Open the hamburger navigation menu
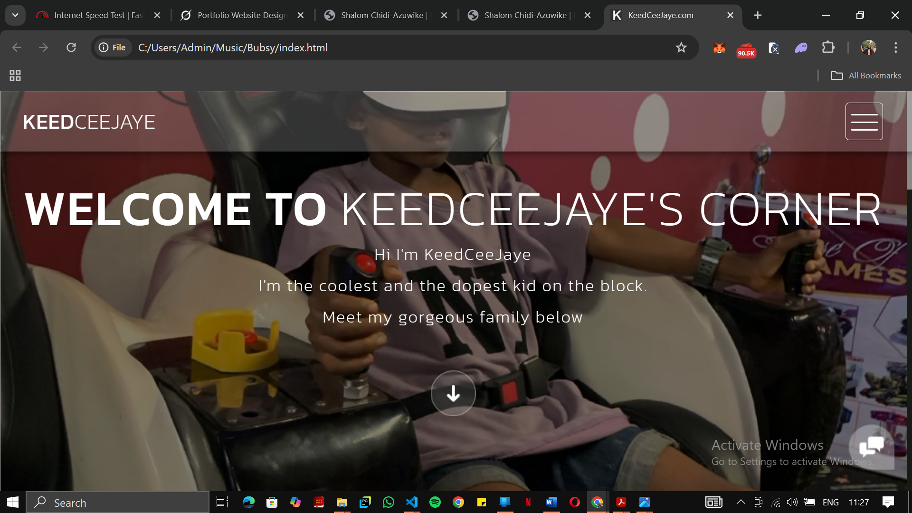This screenshot has height=513, width=912. coord(864,122)
